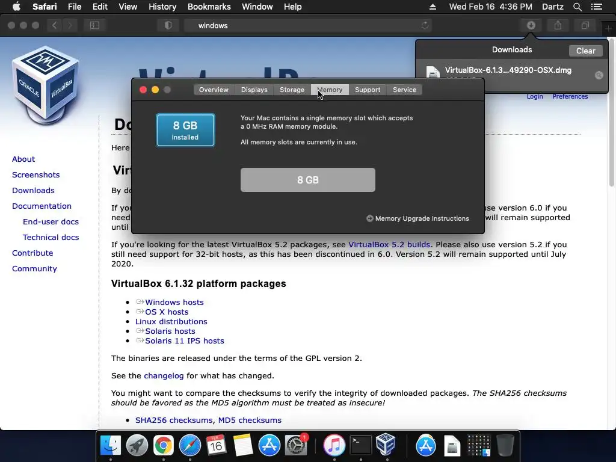Viewport: 616px width, 462px height.
Task: Open the History menu
Action: tap(162, 7)
